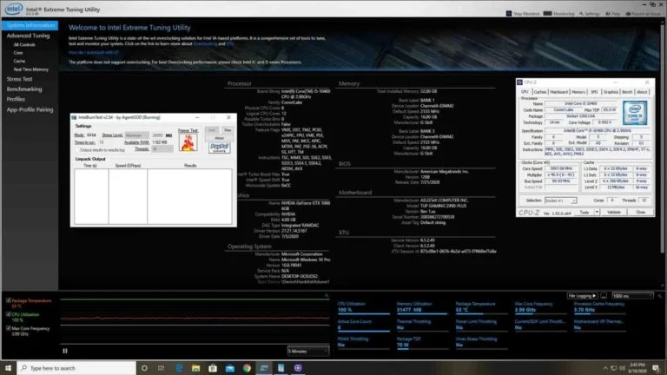
Task: Toggle the Max Core Frequency monitor checkbox
Action: click(9, 329)
